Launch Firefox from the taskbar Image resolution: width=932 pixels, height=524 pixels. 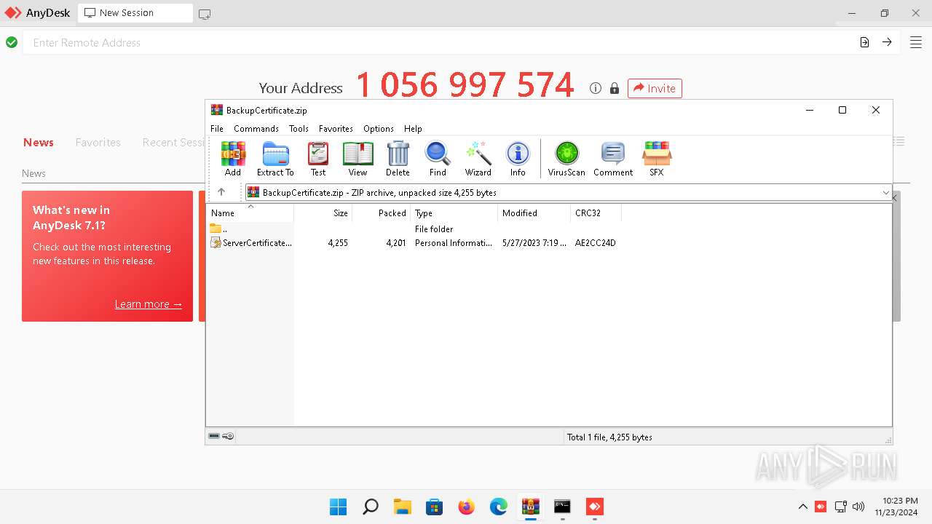(x=466, y=507)
